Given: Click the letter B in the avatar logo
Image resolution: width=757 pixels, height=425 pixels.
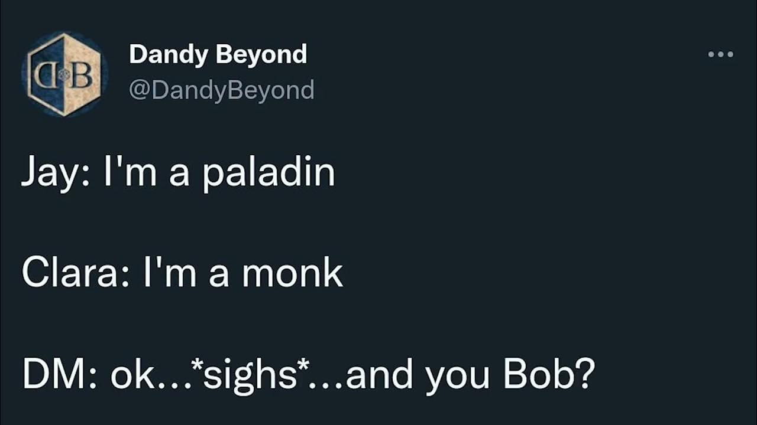Looking at the screenshot, I should coord(81,75).
